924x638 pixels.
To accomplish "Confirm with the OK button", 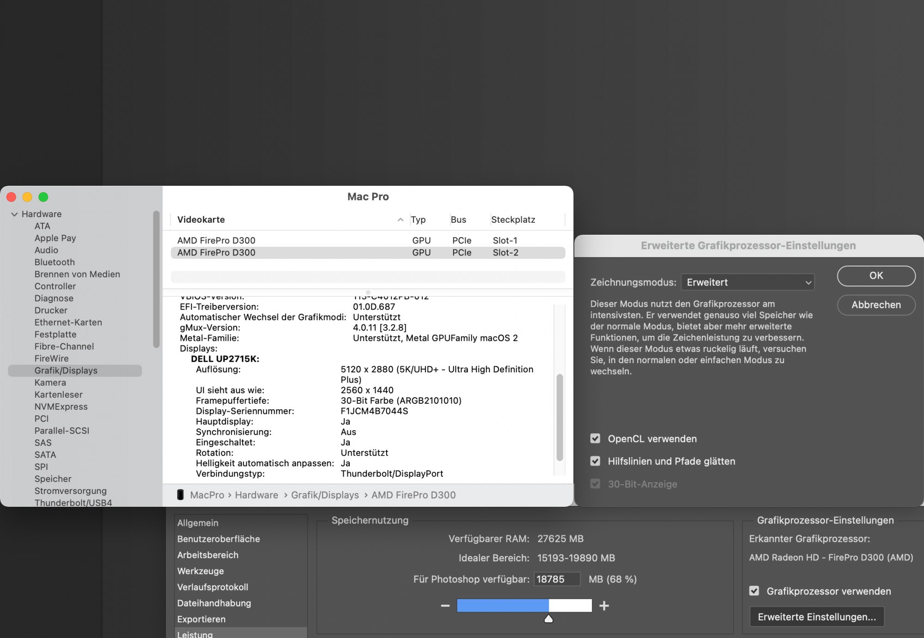I will [x=875, y=276].
